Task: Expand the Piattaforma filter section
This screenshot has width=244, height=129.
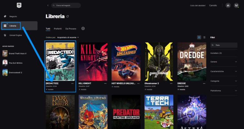Action: (224, 91)
